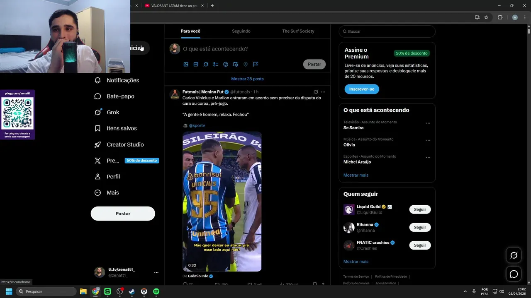Open Creator Studio

click(x=119, y=144)
